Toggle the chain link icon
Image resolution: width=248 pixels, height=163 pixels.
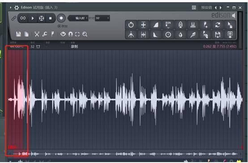(14, 18)
